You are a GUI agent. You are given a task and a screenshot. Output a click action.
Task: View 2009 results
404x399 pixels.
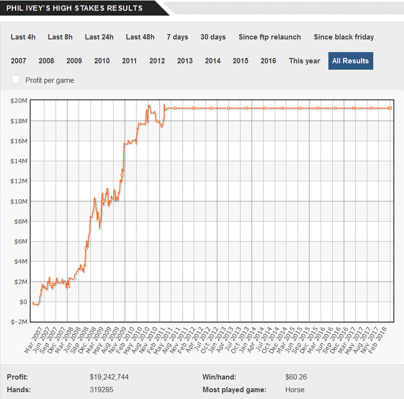click(74, 61)
